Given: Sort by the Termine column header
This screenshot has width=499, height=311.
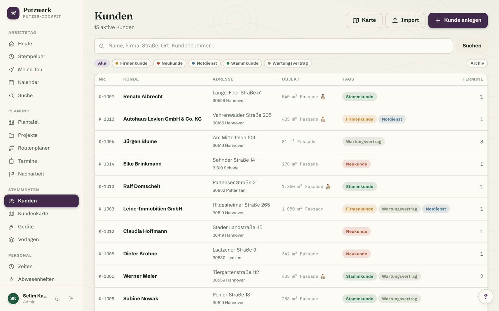Looking at the screenshot, I should tap(472, 79).
